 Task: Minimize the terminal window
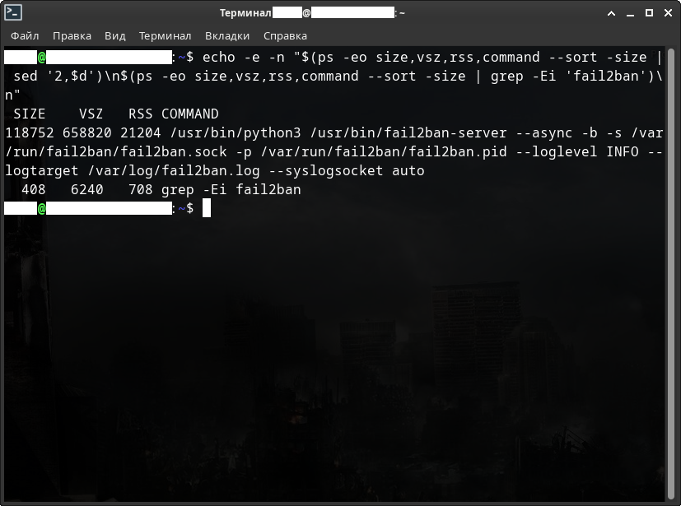[x=630, y=12]
